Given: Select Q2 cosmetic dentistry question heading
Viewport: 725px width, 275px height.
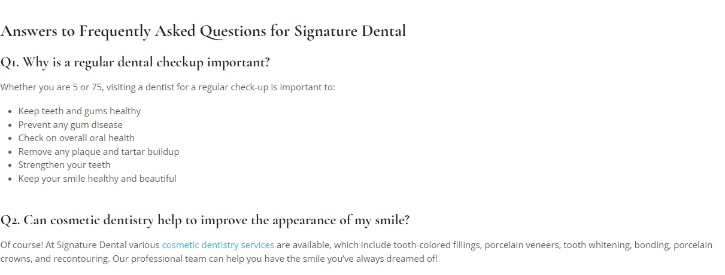Looking at the screenshot, I should click(205, 221).
